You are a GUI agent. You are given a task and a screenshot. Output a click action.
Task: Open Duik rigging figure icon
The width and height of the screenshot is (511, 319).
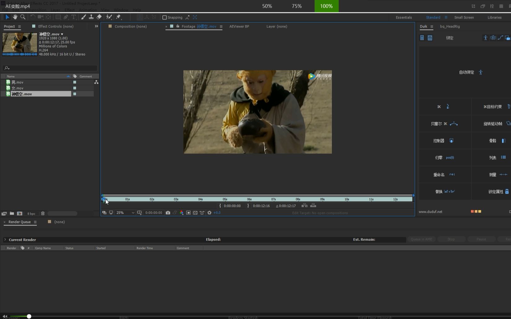(x=486, y=38)
